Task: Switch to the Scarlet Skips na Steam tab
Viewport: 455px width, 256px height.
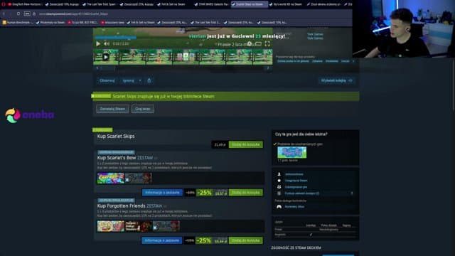Action: pos(250,4)
